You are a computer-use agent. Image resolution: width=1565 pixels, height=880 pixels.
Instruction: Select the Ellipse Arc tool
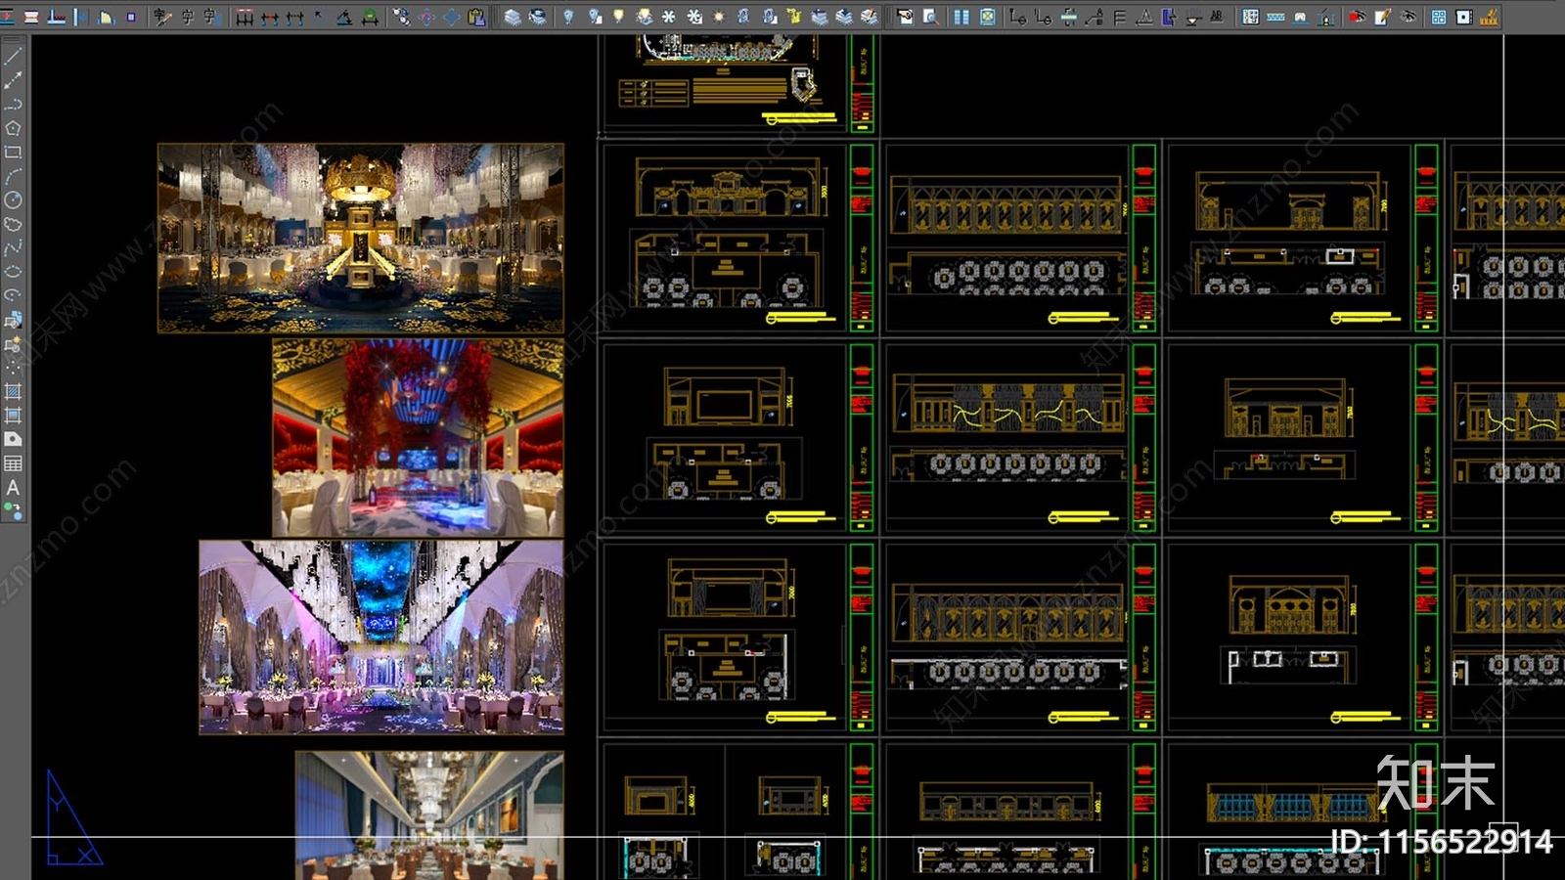[x=13, y=295]
